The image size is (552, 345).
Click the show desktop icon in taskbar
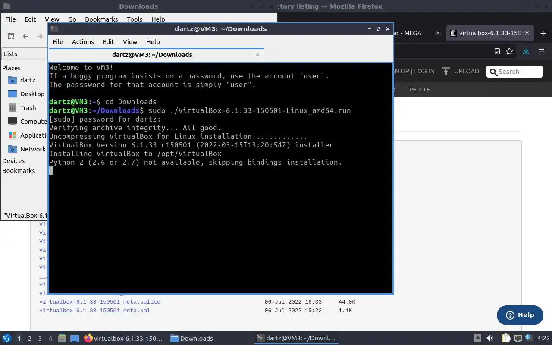tap(75, 339)
